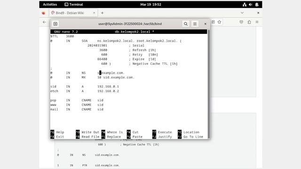Click the Firefox View icon left of tabs
301x169 pixels.
pyautogui.click(x=44, y=13)
